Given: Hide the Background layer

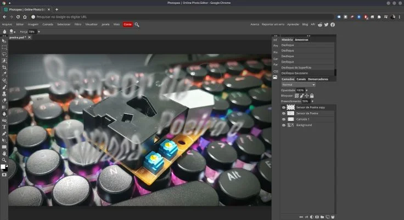Looking at the screenshot, I should point(284,125).
